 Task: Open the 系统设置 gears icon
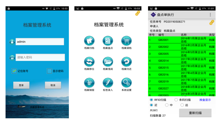pos(126,83)
